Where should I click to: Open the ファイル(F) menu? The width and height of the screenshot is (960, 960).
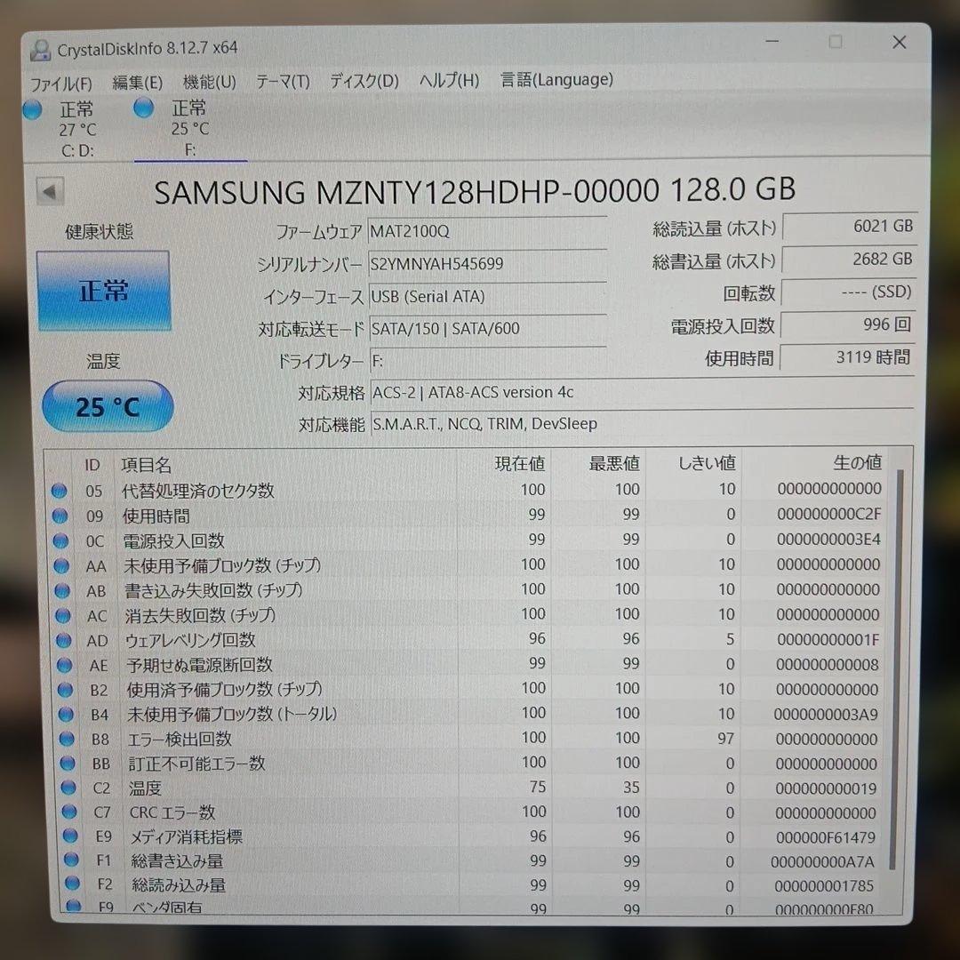(60, 83)
